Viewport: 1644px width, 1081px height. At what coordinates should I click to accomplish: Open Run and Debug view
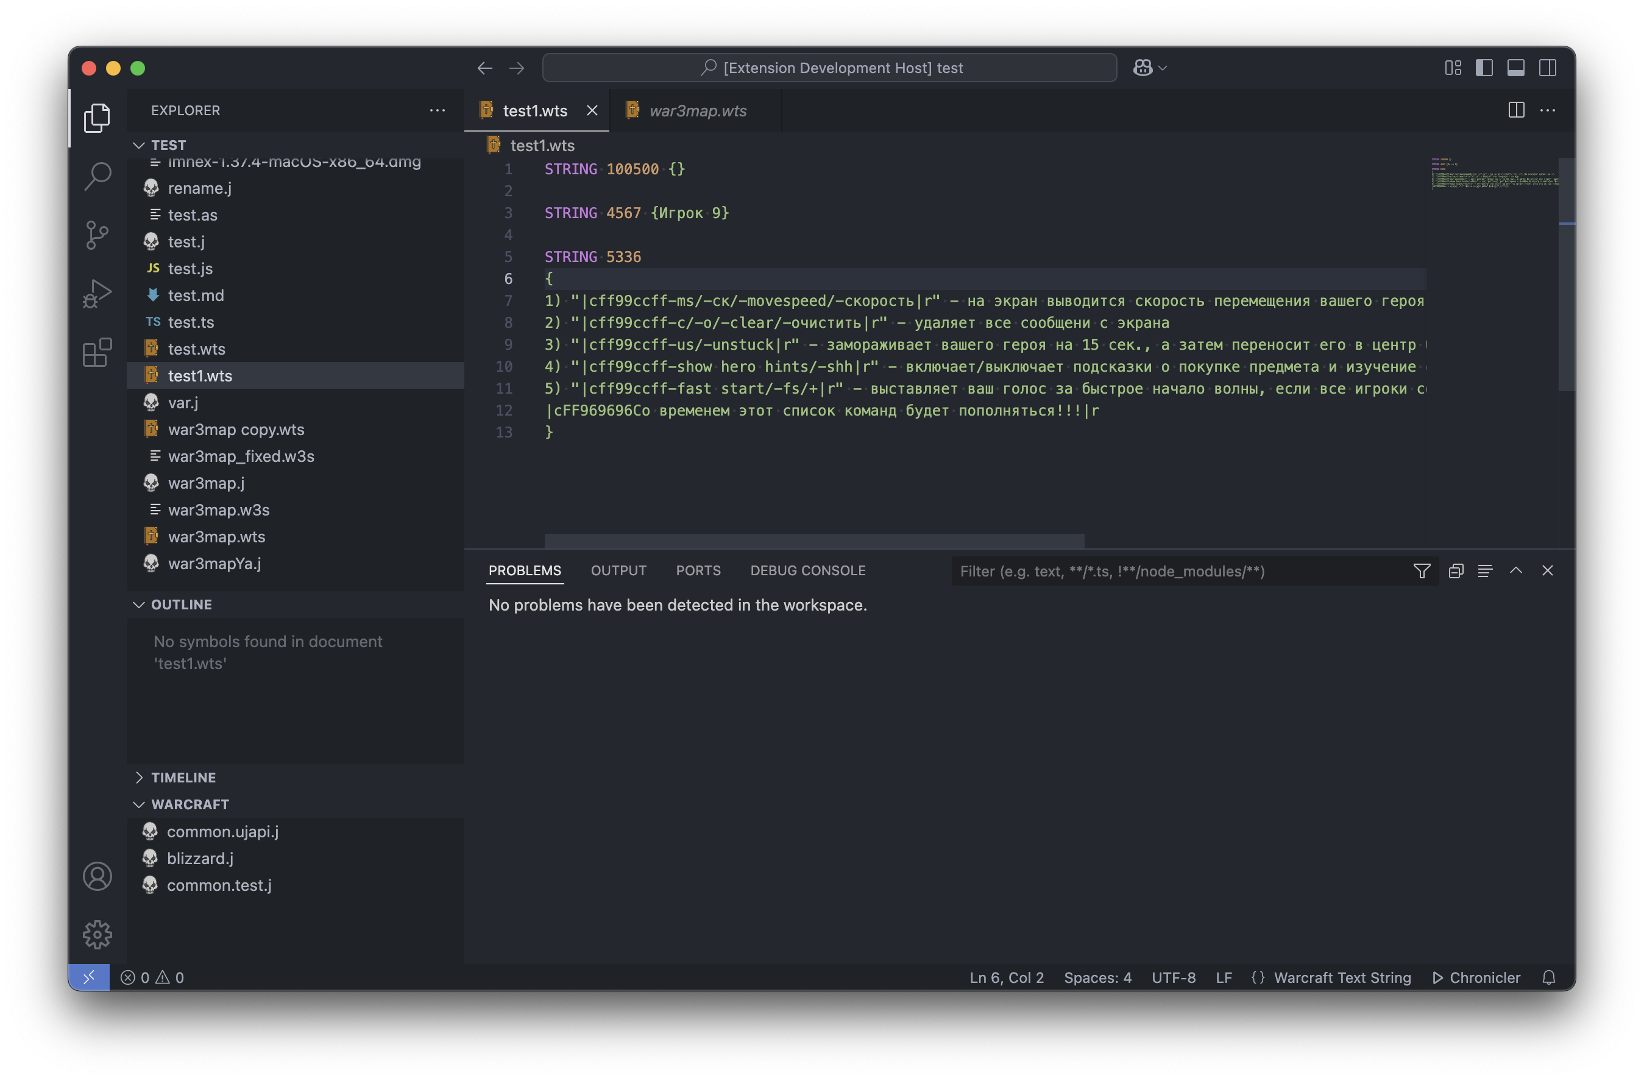(97, 294)
